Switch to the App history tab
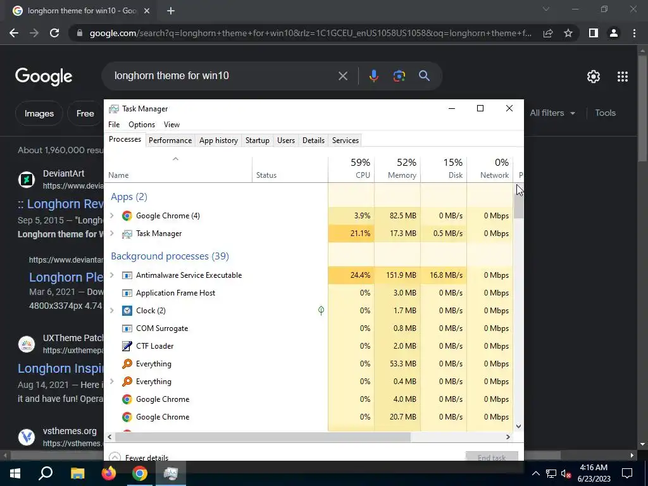This screenshot has height=486, width=648. coord(218,140)
